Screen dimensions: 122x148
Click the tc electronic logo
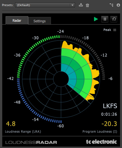[x=101, y=142]
